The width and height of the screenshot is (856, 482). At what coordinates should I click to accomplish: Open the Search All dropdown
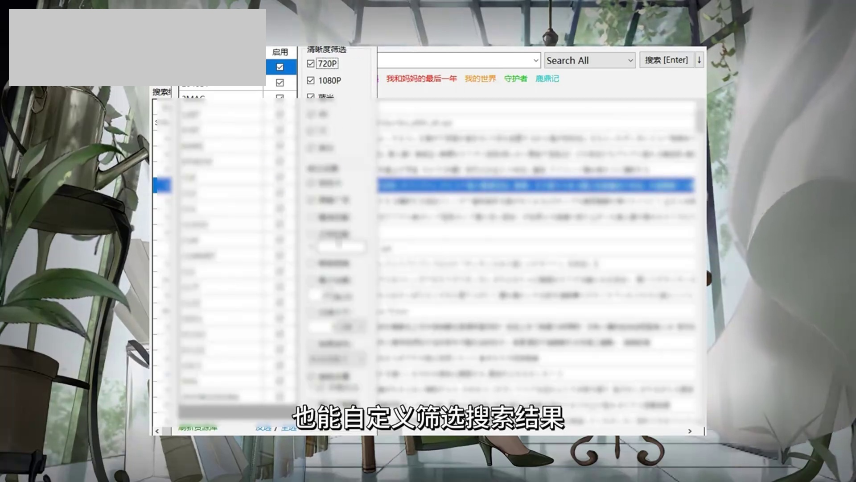(589, 61)
